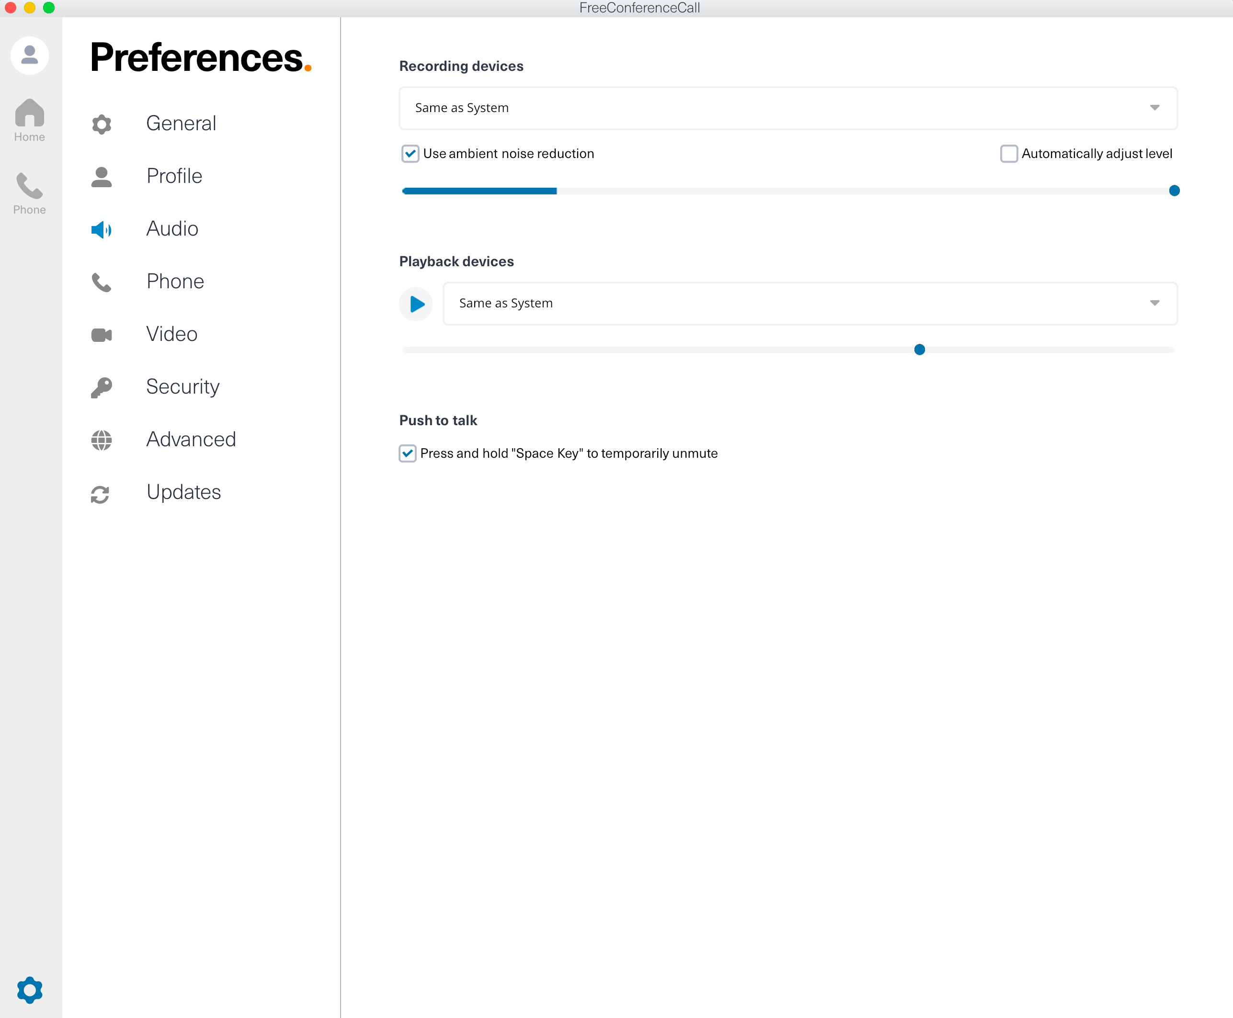Select the Audio preferences icon
Viewport: 1233px width, 1018px height.
101,230
